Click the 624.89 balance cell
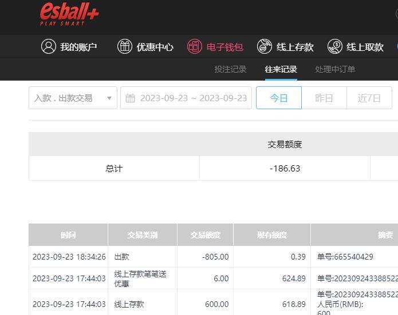 pos(272,278)
